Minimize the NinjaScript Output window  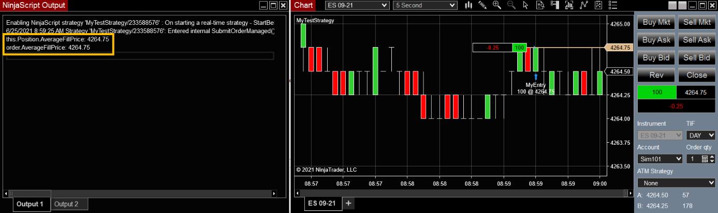264,5
